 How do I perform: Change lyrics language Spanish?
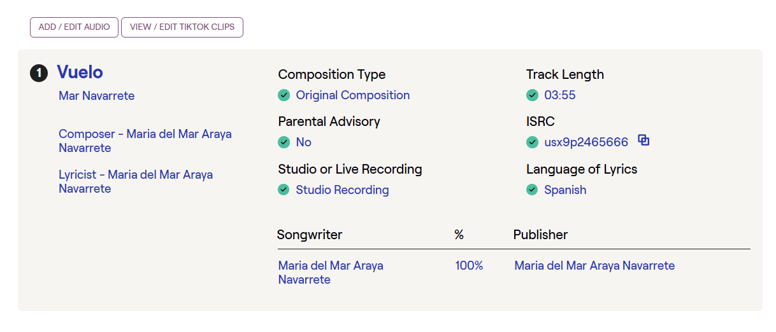(565, 190)
